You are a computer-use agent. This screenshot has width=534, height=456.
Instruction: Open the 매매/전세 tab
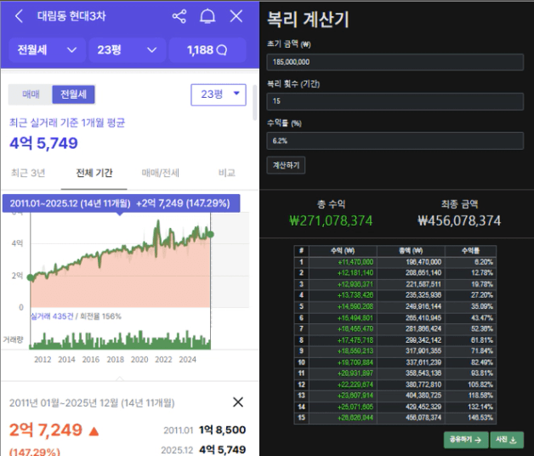coord(159,173)
